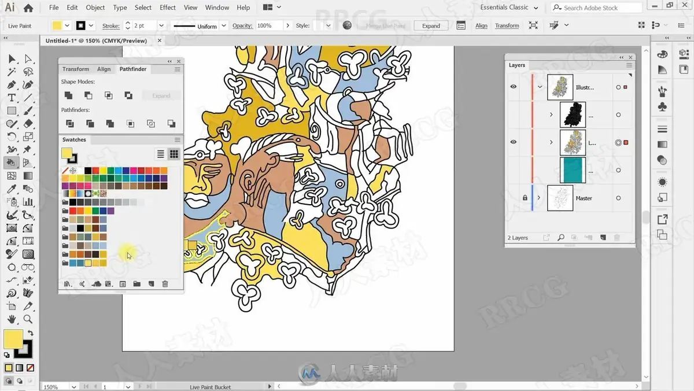Image resolution: width=694 pixels, height=391 pixels.
Task: Select the Type tool
Action: [x=12, y=98]
